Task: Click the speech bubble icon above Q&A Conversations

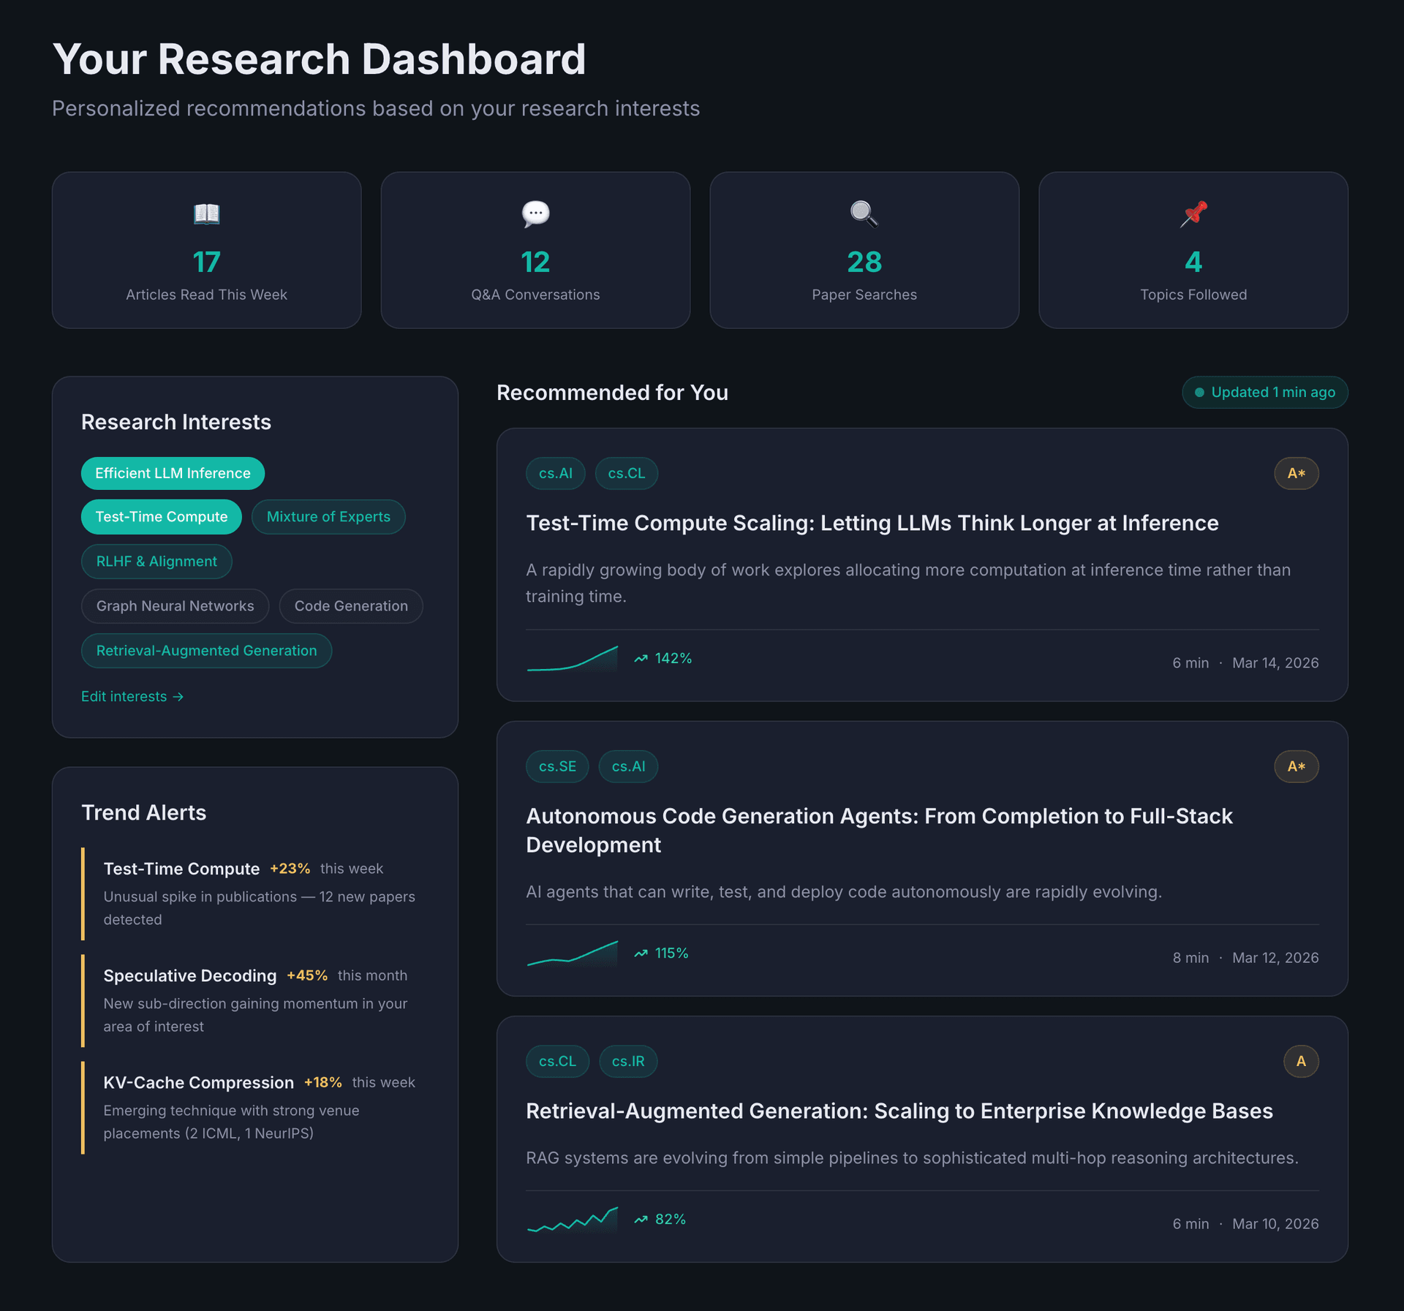Action: [535, 213]
